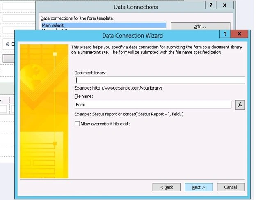Click the File name label

[84, 96]
